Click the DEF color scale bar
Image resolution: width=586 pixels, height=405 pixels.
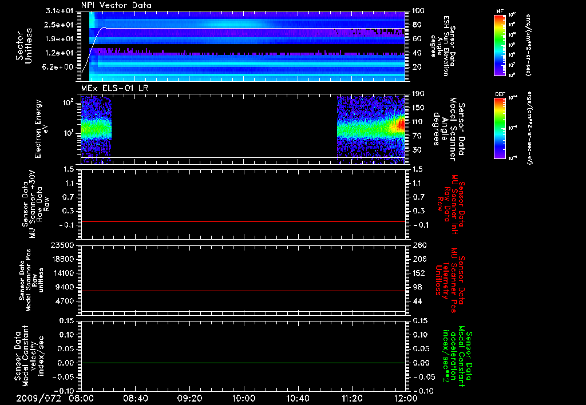(x=498, y=127)
